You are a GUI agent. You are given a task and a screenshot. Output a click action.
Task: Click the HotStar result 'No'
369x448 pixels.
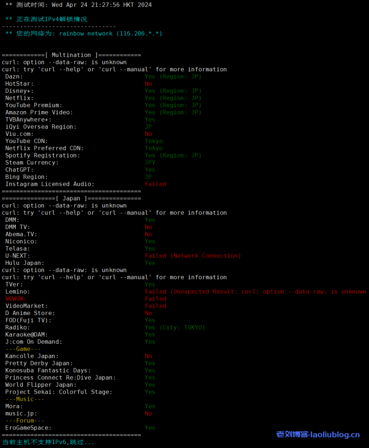coord(148,84)
